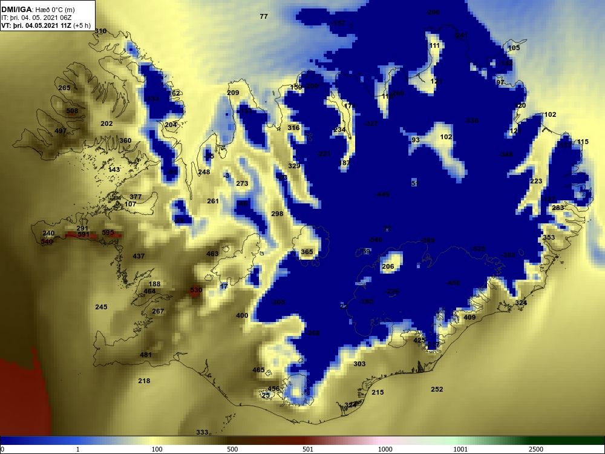Select the '111' value label

[x=434, y=45]
